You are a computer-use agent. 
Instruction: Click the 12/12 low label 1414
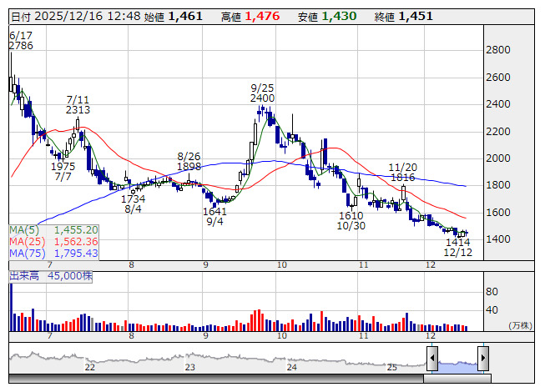point(457,242)
